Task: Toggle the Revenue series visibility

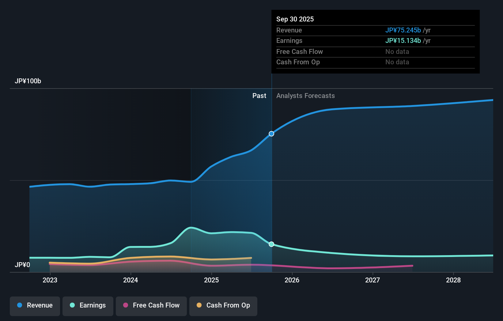Action: (35, 305)
